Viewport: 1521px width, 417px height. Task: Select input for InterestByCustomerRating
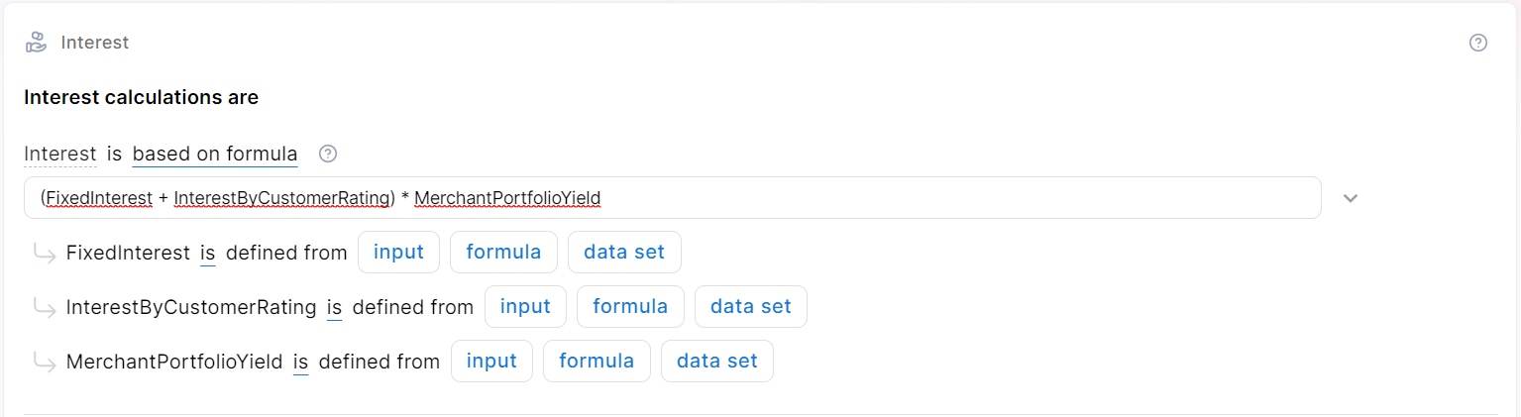pyautogui.click(x=525, y=306)
